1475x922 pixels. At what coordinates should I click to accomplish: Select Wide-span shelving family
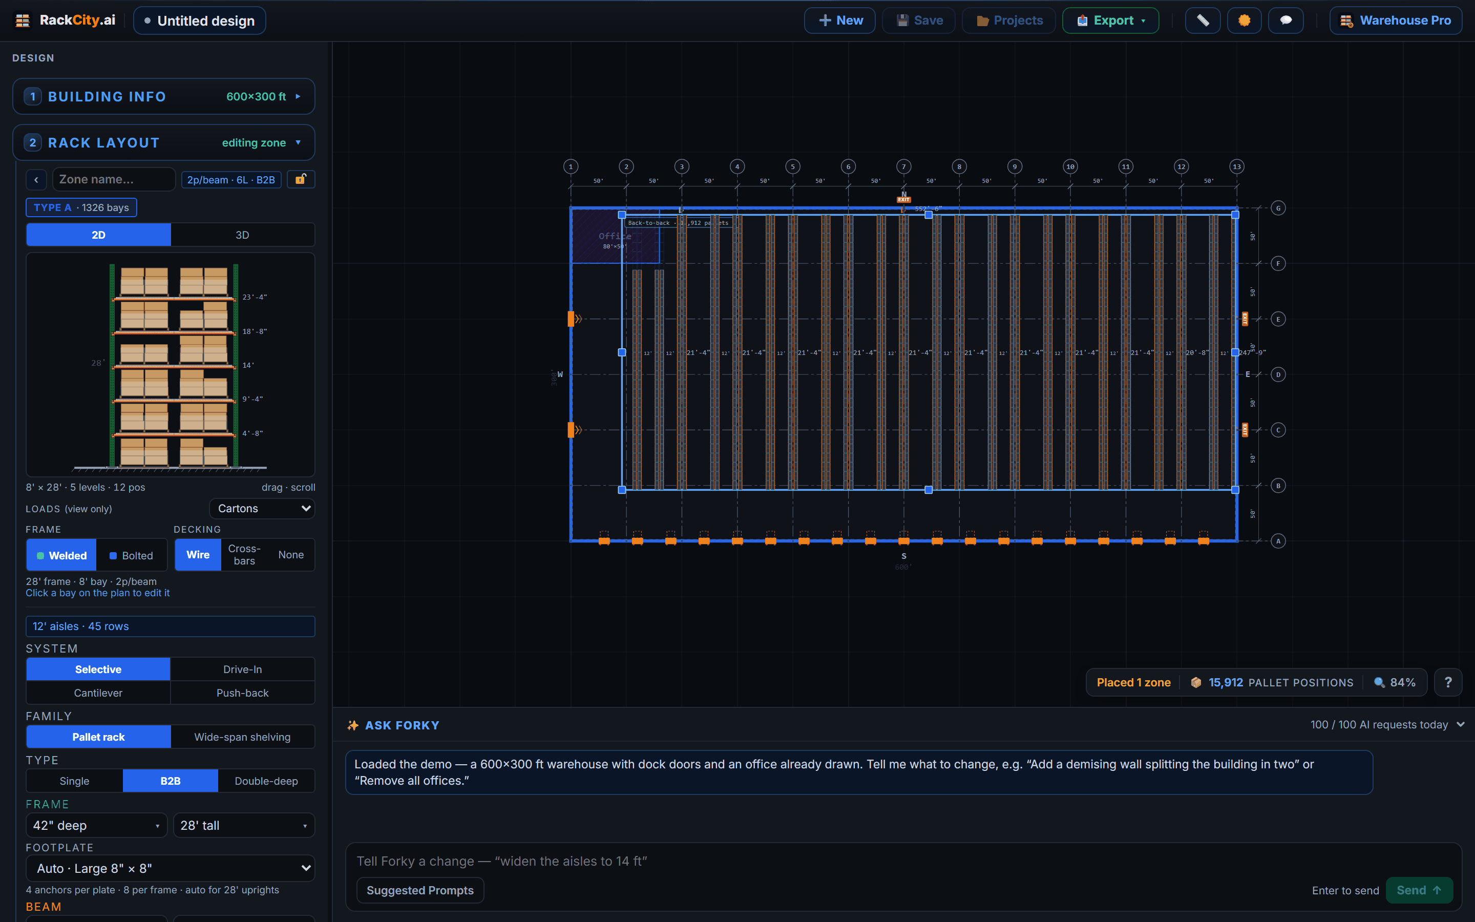[x=243, y=737]
